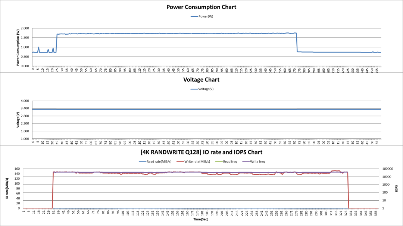This screenshot has width=403, height=226.
Task: Click the 4K RANDWRITE Q128 chart title
Action: tap(201, 152)
